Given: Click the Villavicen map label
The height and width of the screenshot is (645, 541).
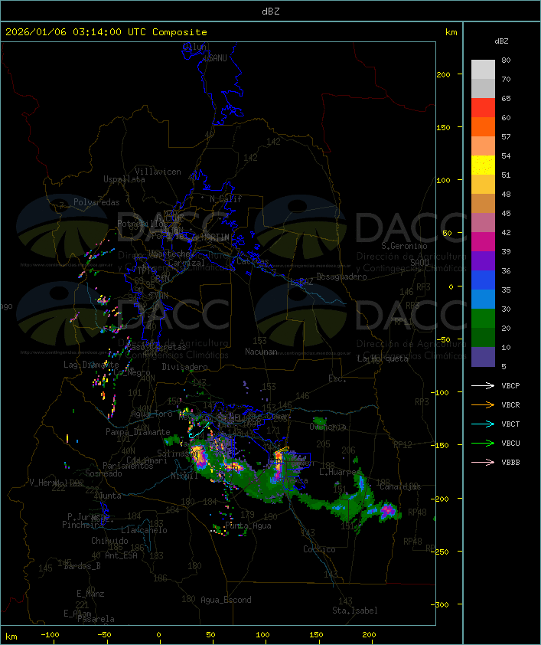Looking at the screenshot, I should 158,172.
